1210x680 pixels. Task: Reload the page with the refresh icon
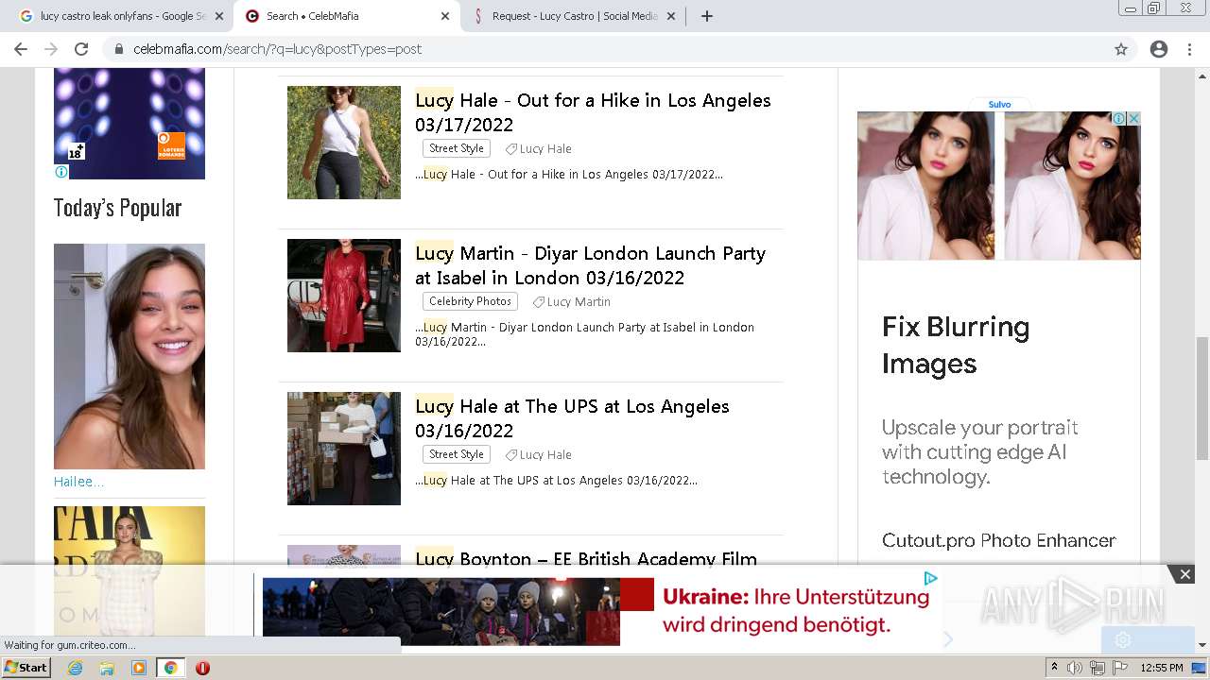click(x=81, y=49)
